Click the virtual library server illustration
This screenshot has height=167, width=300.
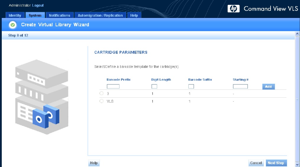42,97
